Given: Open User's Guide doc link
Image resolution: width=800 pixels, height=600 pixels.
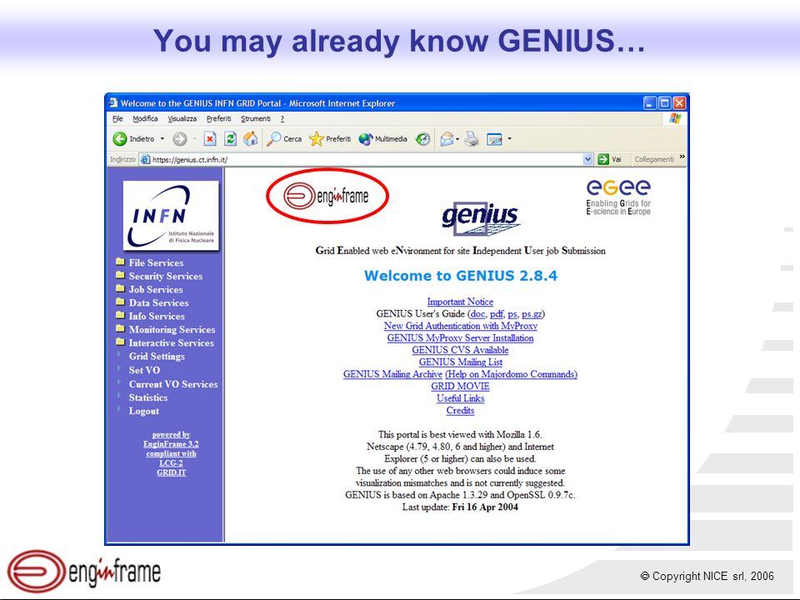Looking at the screenshot, I should coord(477,314).
